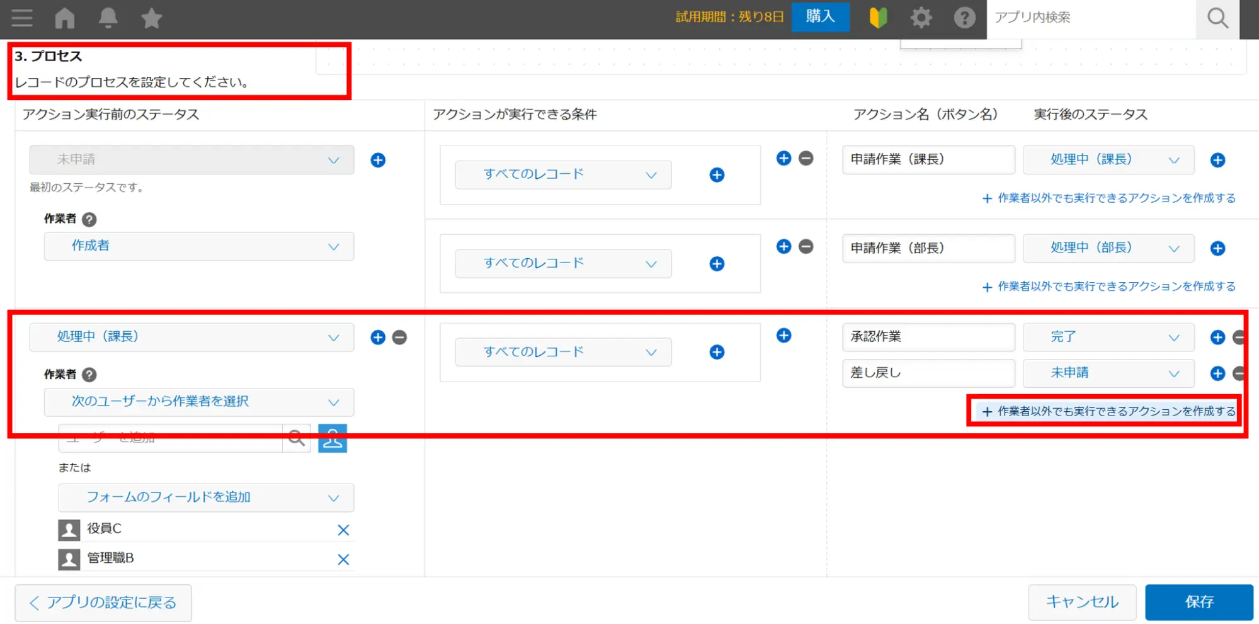
Task: Open favorites star icon
Action: (151, 18)
